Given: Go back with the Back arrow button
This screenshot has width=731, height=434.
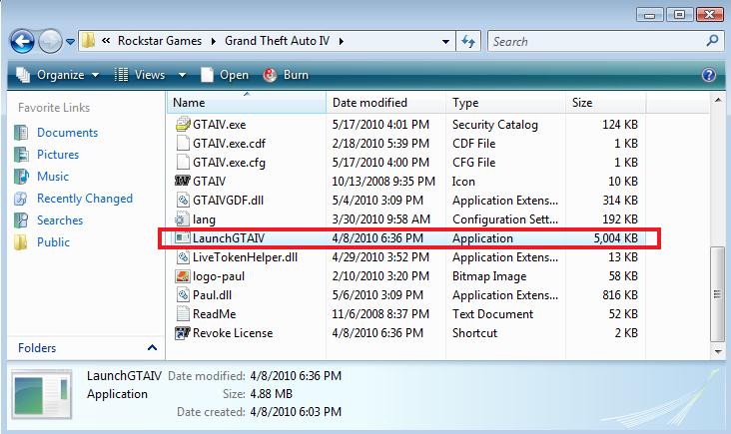Looking at the screenshot, I should (21, 42).
